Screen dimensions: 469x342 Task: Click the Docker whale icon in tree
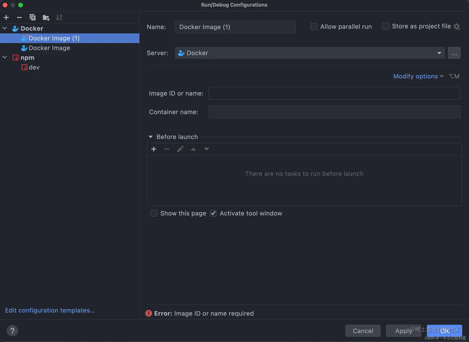[x=15, y=29]
